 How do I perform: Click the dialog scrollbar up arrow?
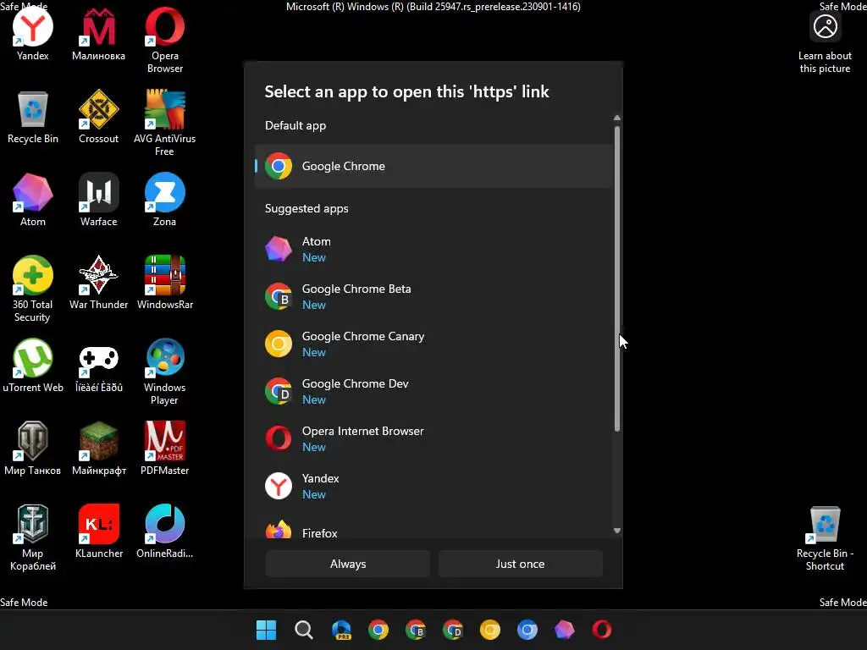point(617,118)
